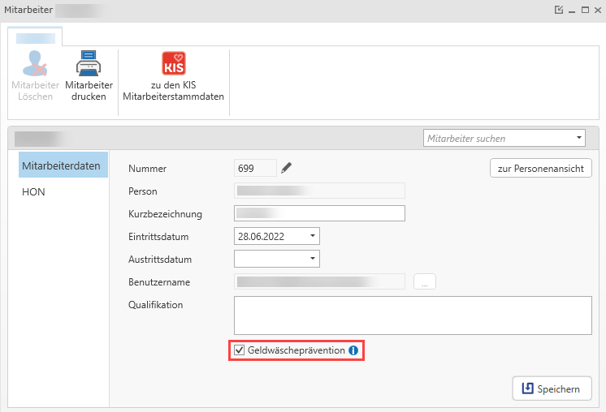606x412 pixels.
Task: Select the Mitarbeiterdaten side tab
Action: pyautogui.click(x=61, y=165)
